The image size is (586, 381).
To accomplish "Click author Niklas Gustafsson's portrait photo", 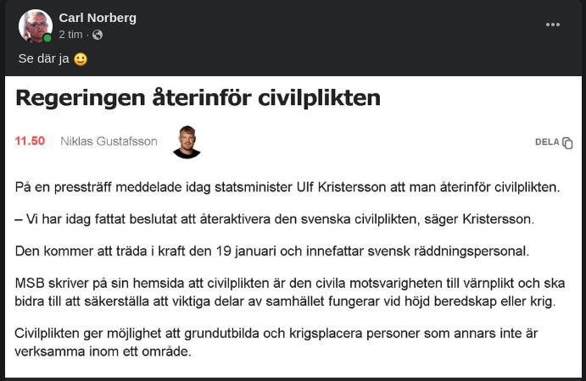I will click(187, 141).
